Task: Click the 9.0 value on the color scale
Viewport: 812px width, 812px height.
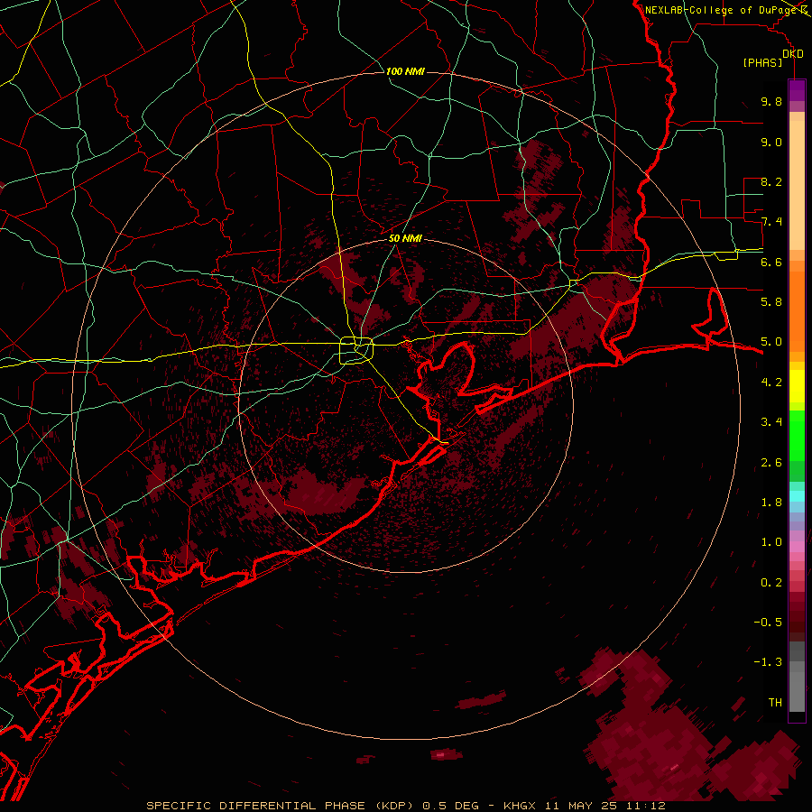Action: coord(771,142)
